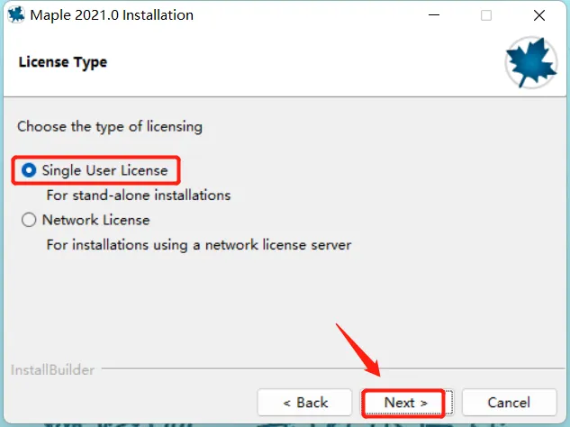Click the 'Maple 2021.0 Installation' window title
This screenshot has width=570, height=427.
coord(112,15)
